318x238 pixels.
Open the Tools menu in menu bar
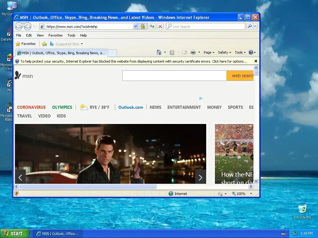[x=71, y=35]
